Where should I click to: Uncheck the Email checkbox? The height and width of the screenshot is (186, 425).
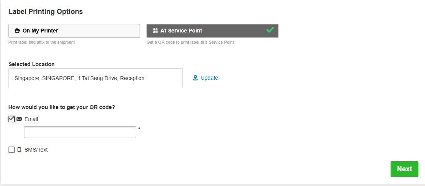[x=11, y=119]
